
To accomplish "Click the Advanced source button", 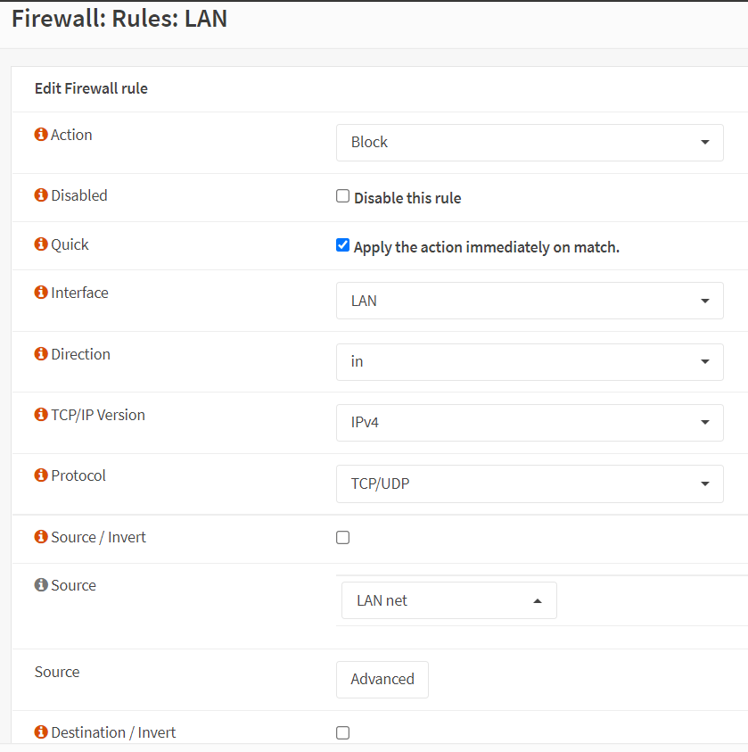I will tap(382, 679).
